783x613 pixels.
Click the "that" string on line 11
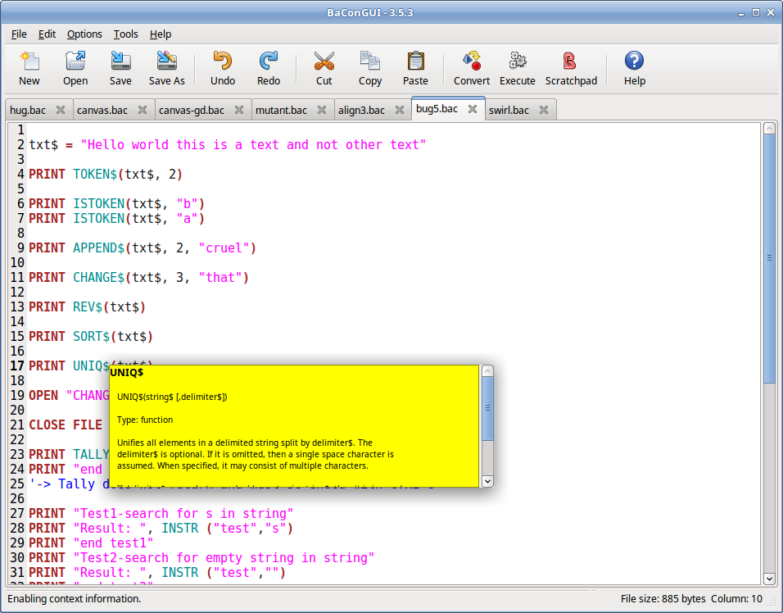click(x=220, y=278)
